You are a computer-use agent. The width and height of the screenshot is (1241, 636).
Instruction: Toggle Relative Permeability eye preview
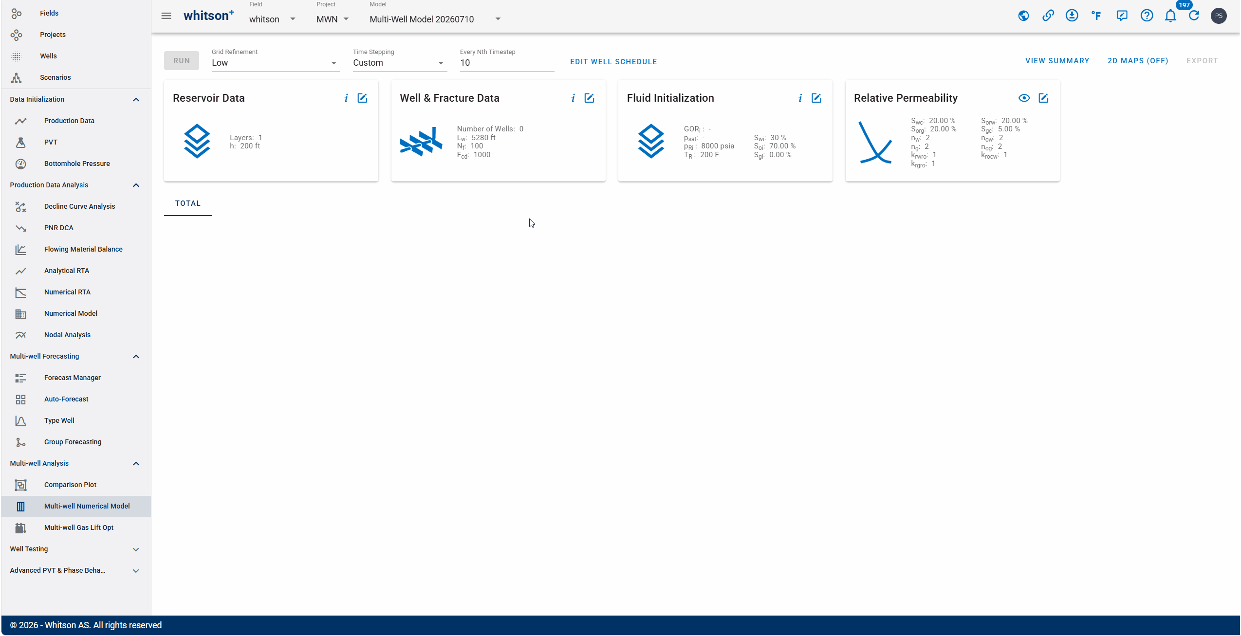[x=1024, y=98]
